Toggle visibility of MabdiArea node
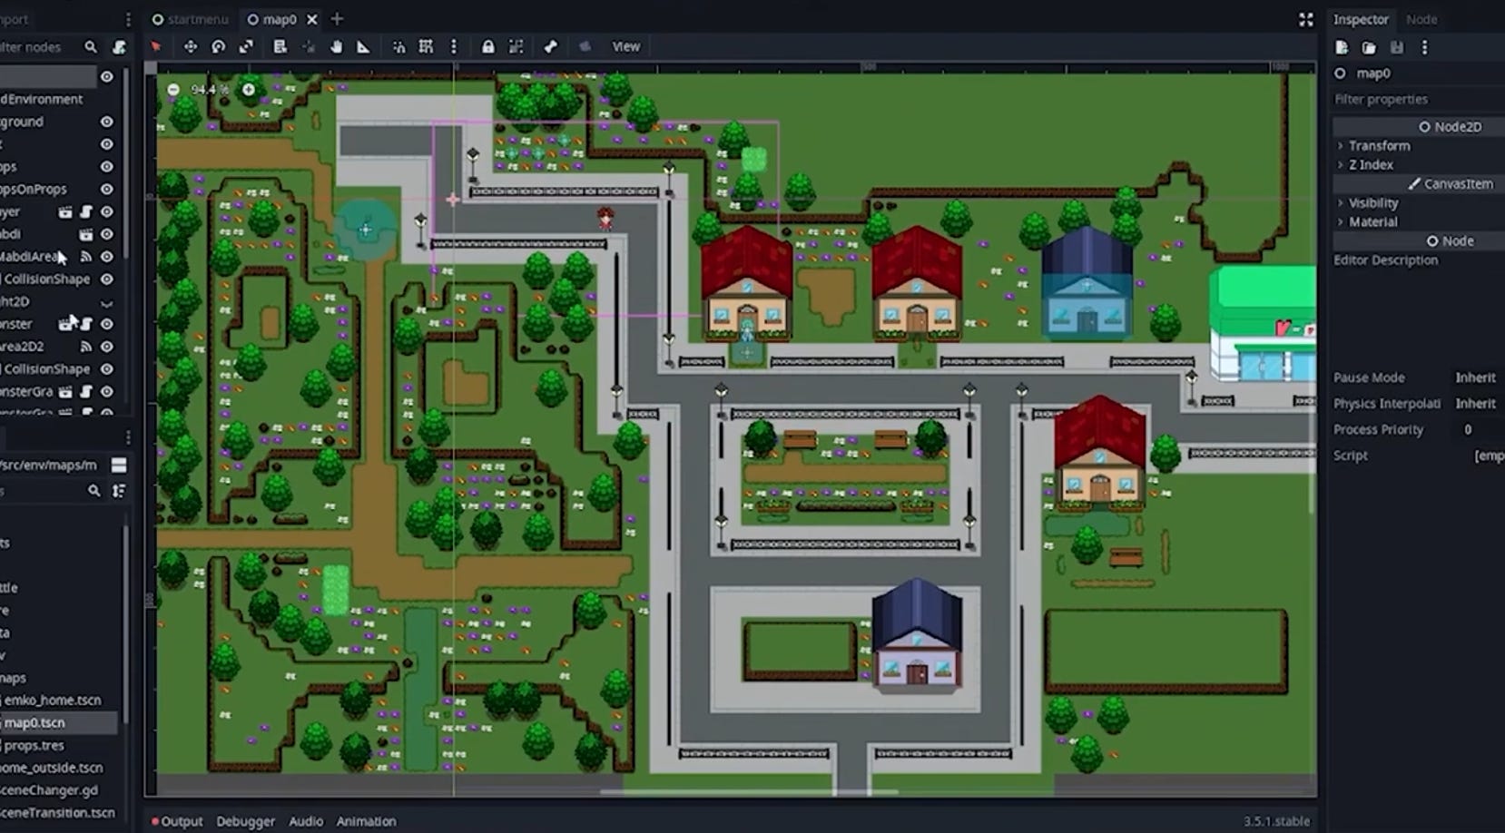The height and width of the screenshot is (833, 1505). pyautogui.click(x=106, y=257)
